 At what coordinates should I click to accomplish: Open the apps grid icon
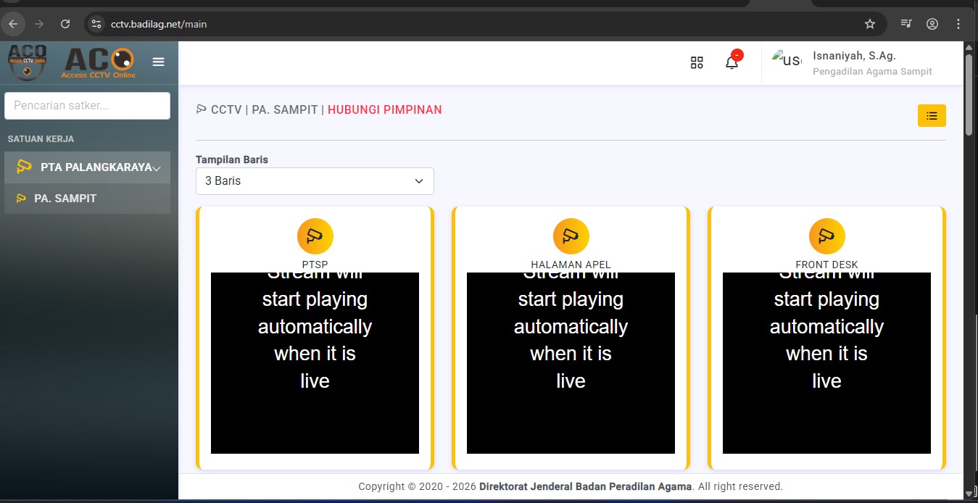tap(697, 63)
